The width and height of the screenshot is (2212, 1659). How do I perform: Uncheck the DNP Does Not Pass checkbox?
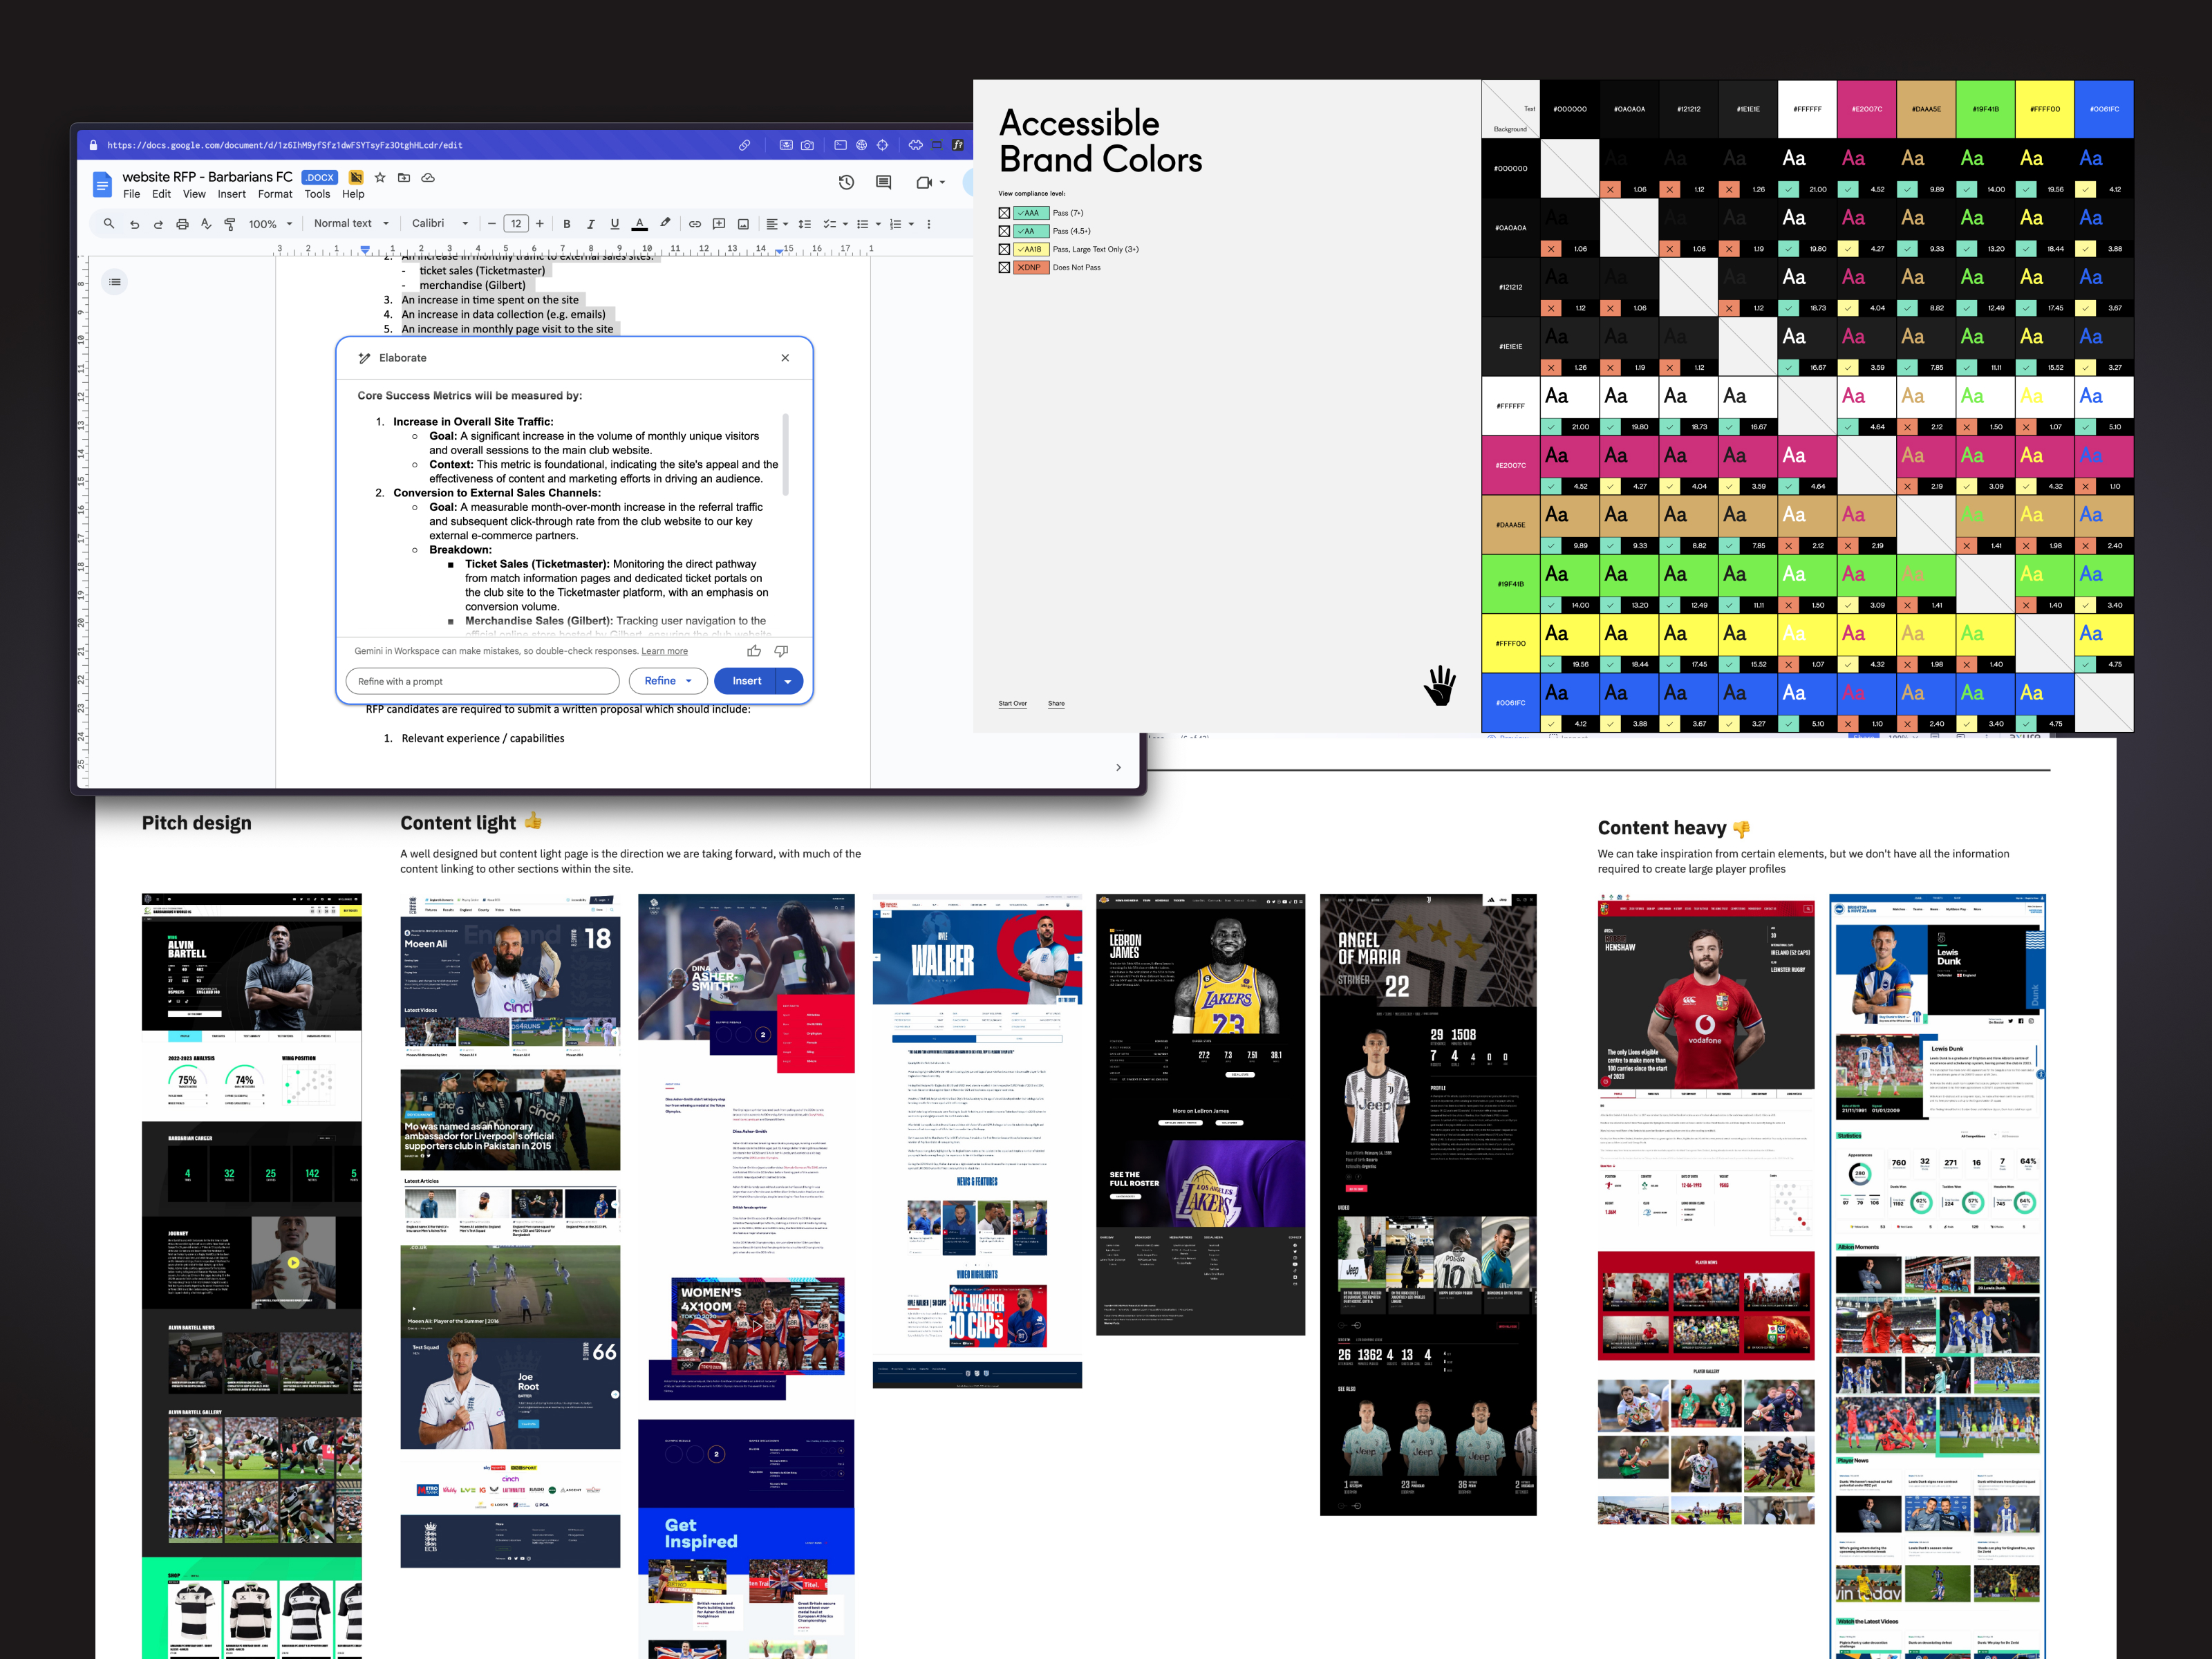(1004, 267)
